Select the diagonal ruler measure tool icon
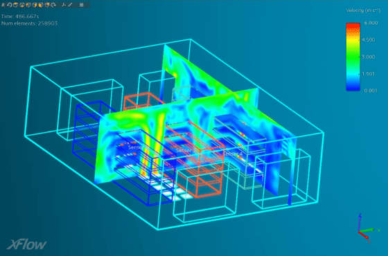This screenshot has height=256, width=388. coord(70,5)
